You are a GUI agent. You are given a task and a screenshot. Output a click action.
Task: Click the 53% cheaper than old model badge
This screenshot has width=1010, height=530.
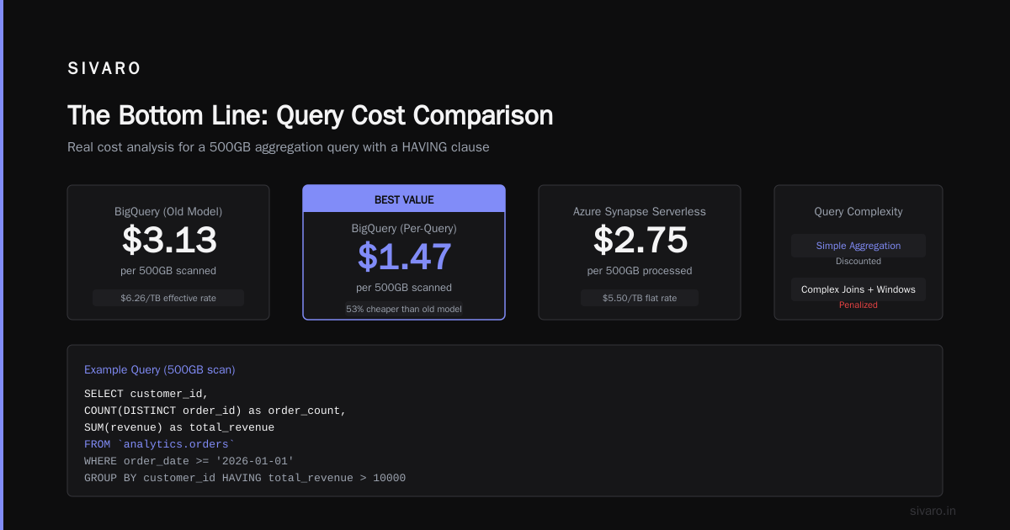404,309
